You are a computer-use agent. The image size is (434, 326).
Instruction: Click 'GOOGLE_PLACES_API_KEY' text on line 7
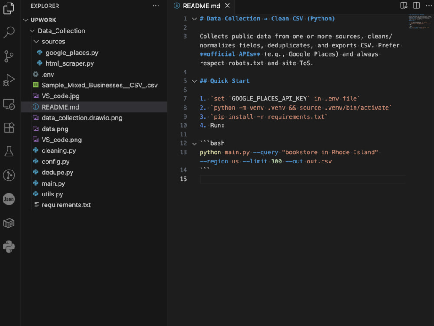point(269,99)
